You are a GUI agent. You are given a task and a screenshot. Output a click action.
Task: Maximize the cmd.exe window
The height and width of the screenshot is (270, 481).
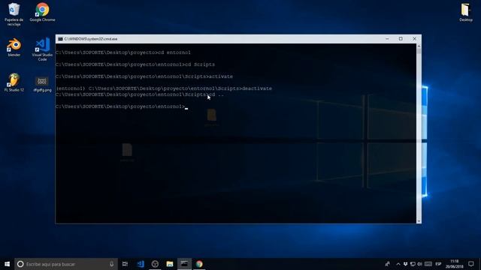tap(401, 39)
